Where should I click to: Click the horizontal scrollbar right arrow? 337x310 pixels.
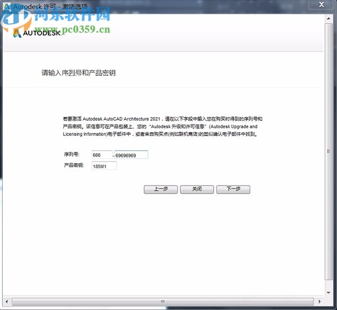[x=320, y=302]
